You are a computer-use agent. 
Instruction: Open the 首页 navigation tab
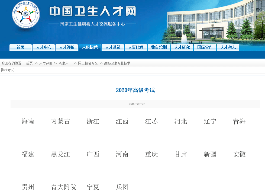click(x=21, y=47)
